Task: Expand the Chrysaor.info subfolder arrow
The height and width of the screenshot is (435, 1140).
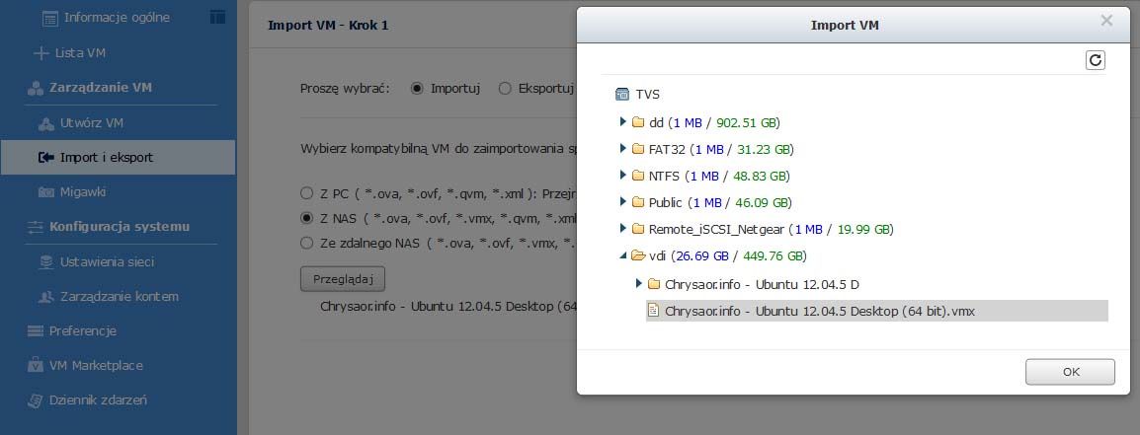Action: pyautogui.click(x=638, y=282)
